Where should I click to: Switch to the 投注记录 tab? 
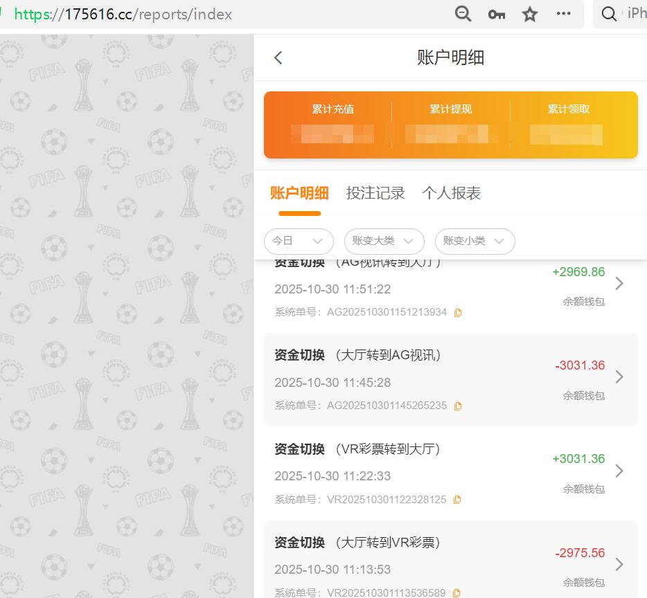(375, 193)
